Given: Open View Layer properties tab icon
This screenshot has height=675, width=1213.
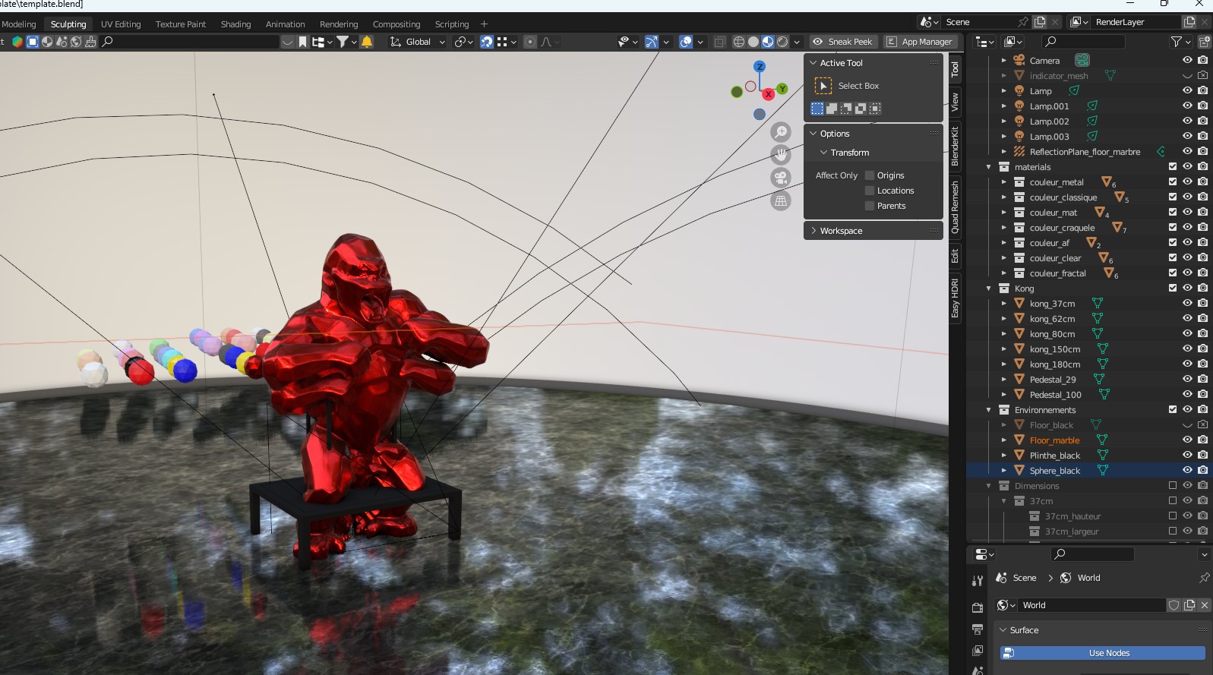Looking at the screenshot, I should 978,650.
